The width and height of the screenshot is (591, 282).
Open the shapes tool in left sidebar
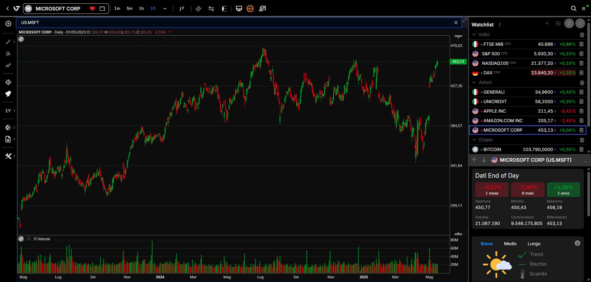[x=8, y=53]
